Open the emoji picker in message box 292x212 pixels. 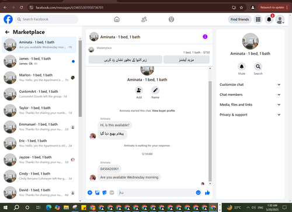point(198,193)
